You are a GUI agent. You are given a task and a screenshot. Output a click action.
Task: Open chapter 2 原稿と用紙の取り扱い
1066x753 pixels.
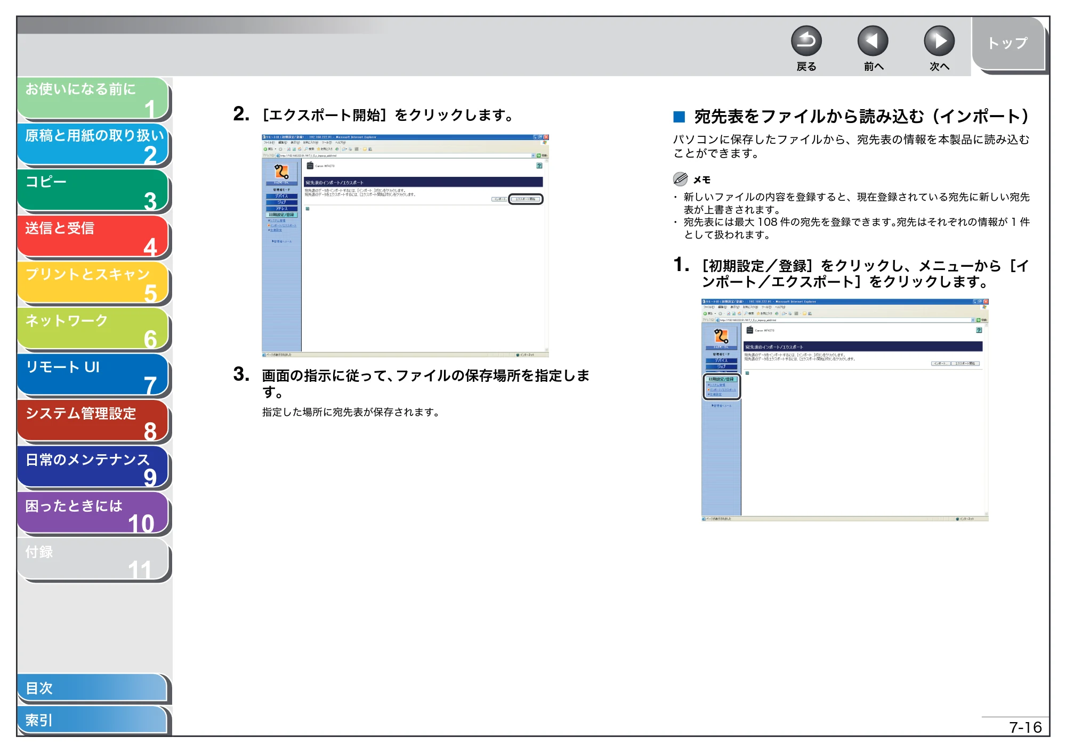point(94,144)
